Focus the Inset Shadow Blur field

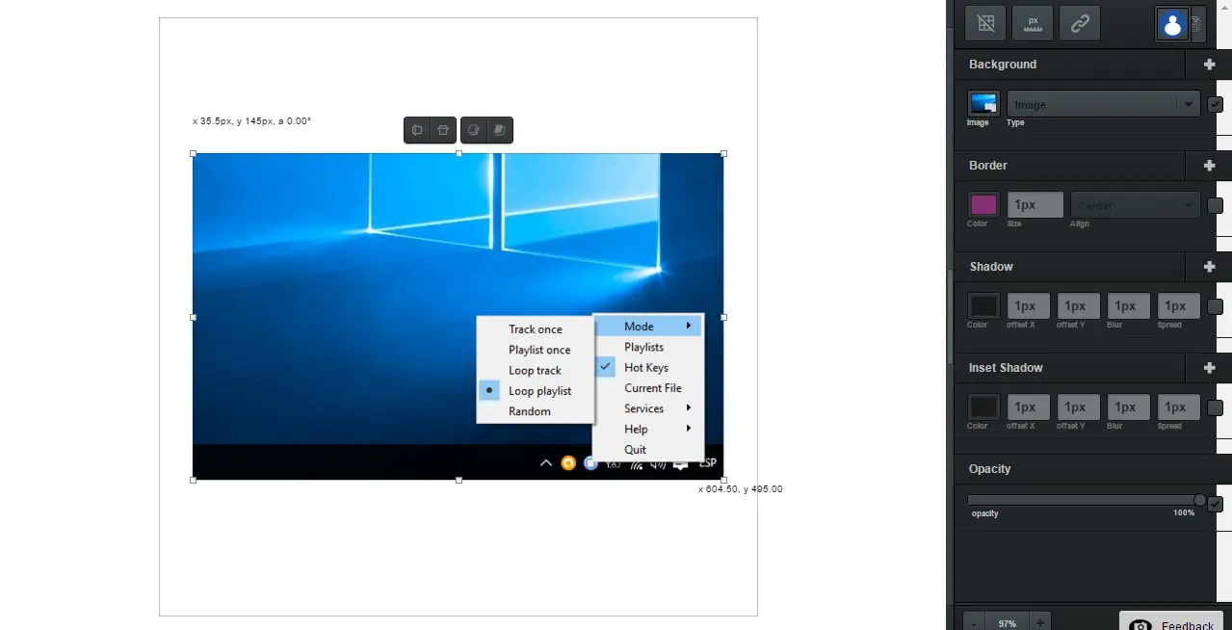[1128, 407]
